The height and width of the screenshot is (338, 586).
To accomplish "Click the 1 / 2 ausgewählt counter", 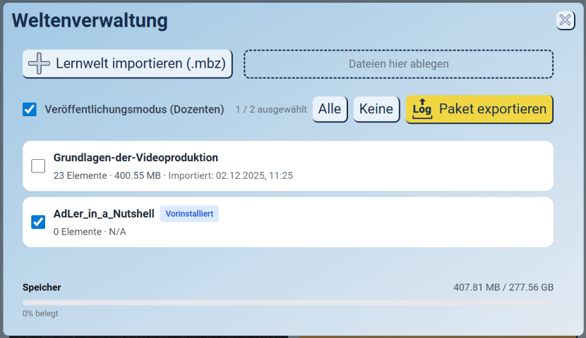I will click(271, 110).
